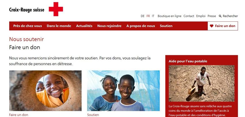Open the Nous rejoindre menu item
This screenshot has height=117, width=245.
tap(109, 26)
